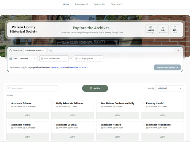
Task: View the Indianola Record publication
Action: (x=118, y=137)
